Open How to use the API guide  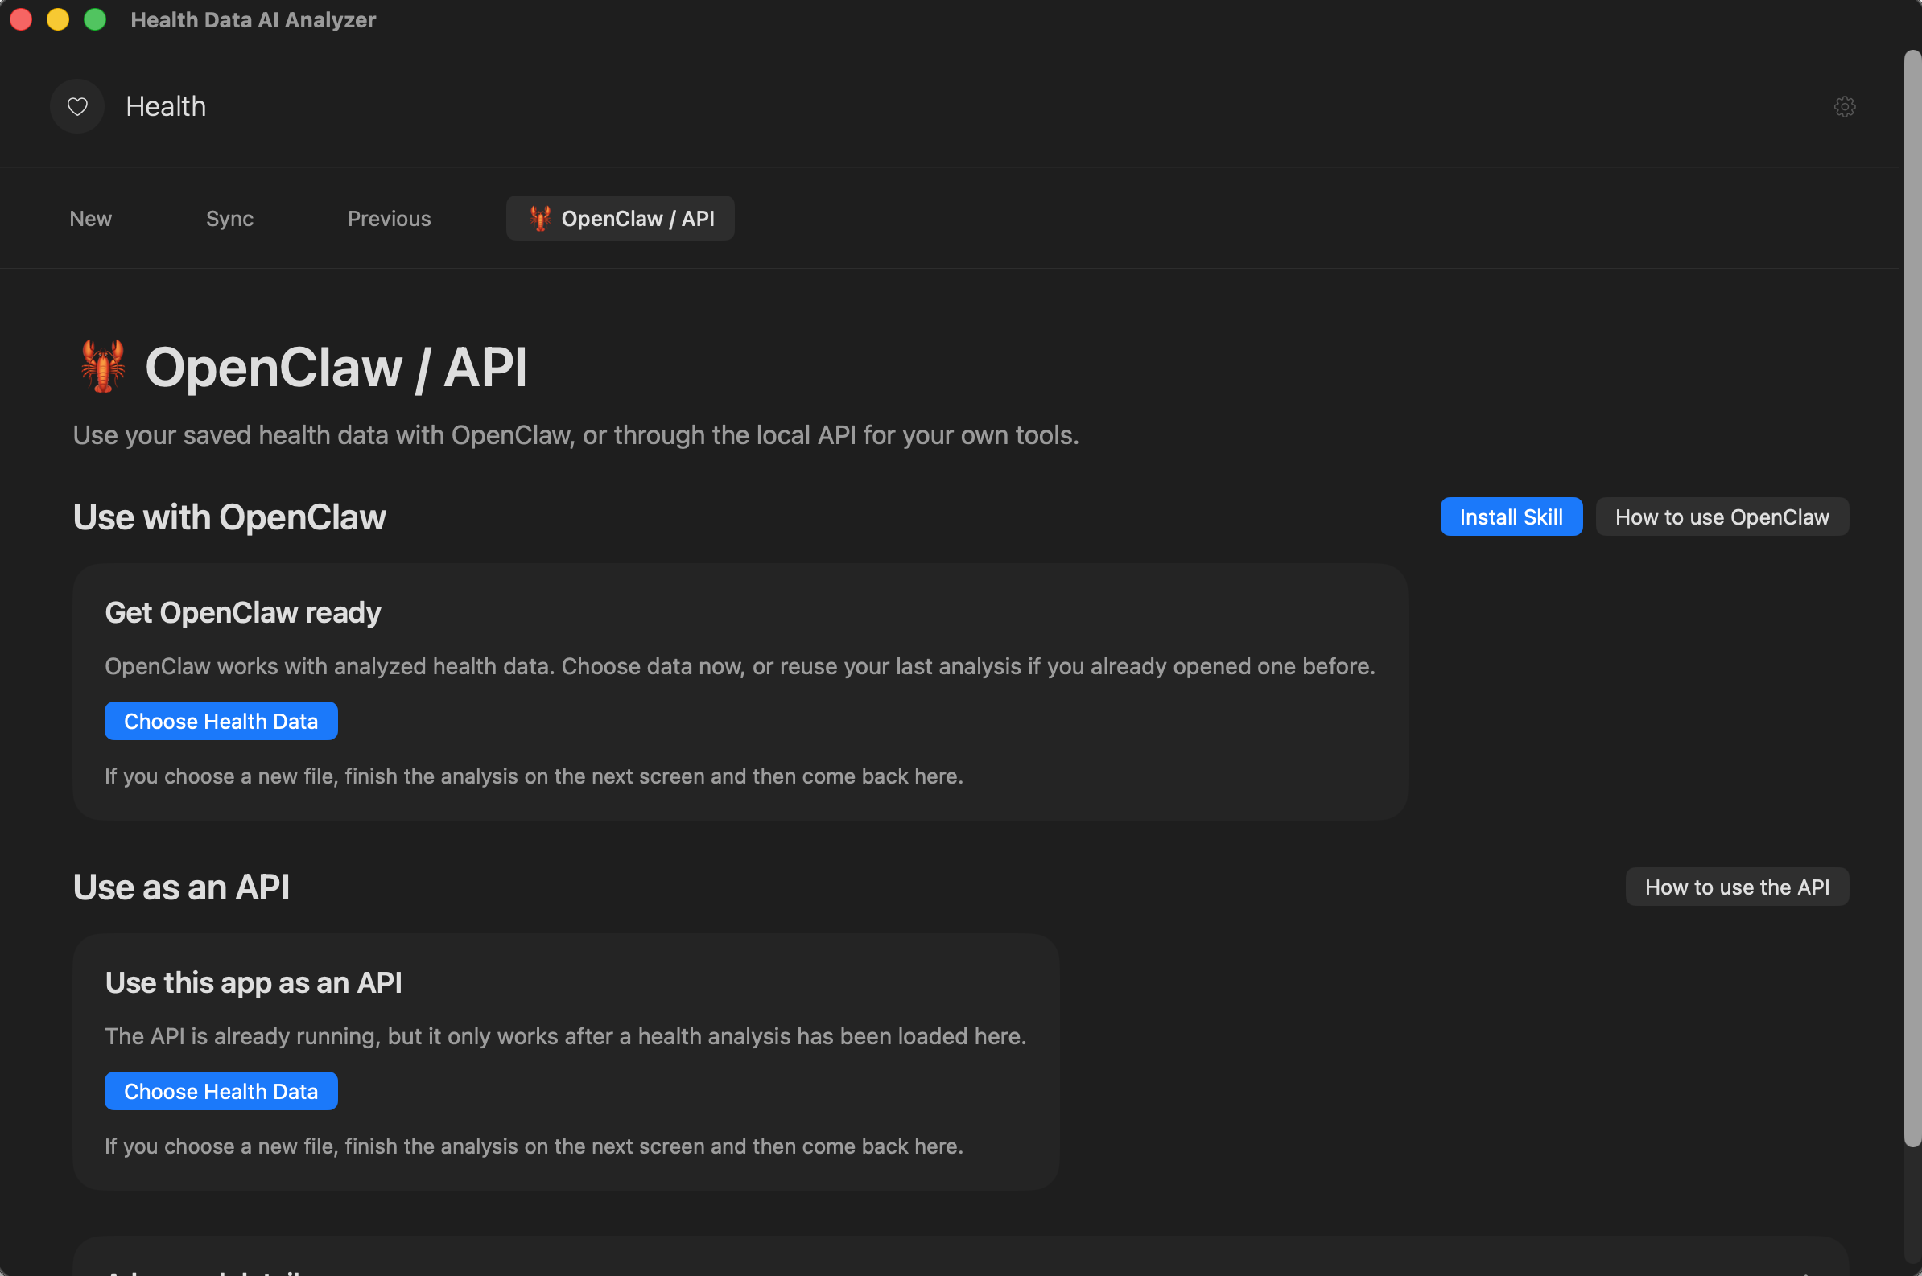[x=1737, y=887]
